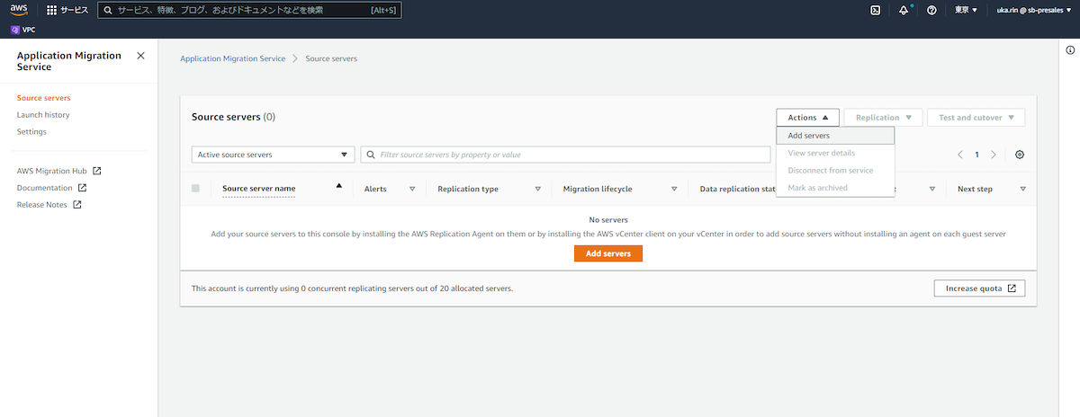
Task: Open the Tokyo region selector dropdown
Action: pos(966,10)
